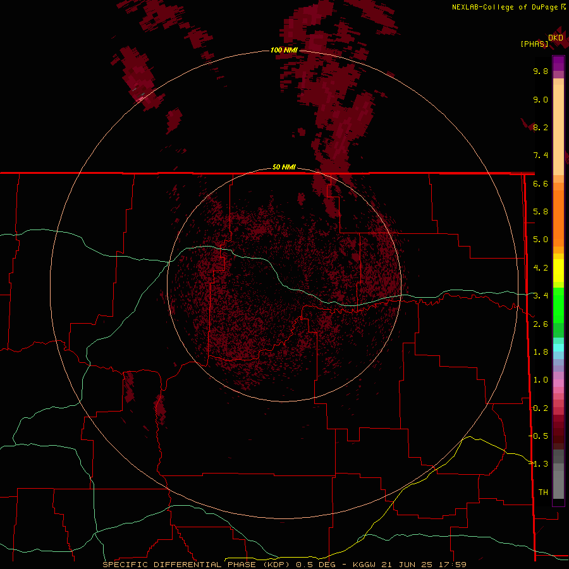Select the -0.5 scale value
This screenshot has width=569, height=569.
(538, 436)
